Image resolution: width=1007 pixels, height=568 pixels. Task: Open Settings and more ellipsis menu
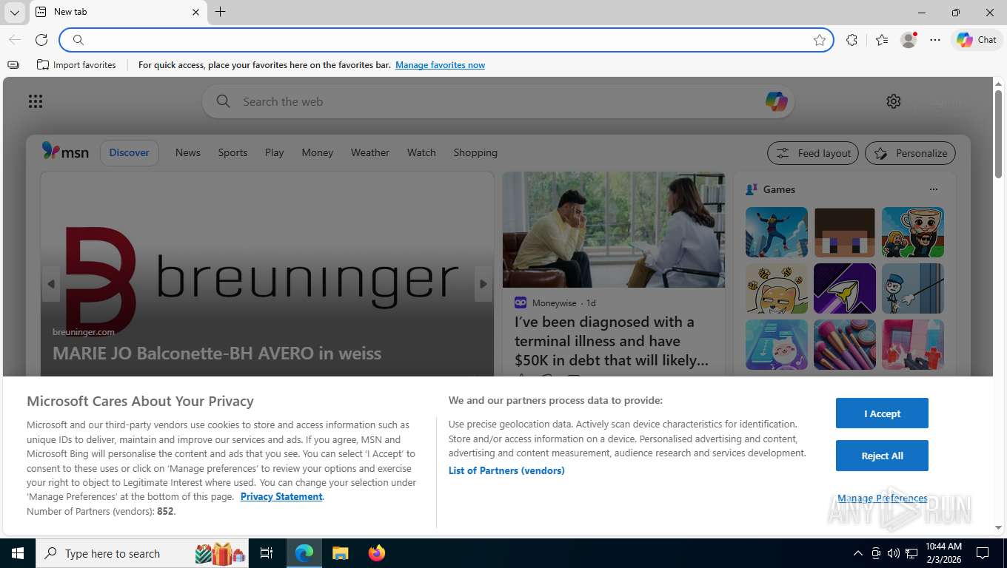pyautogui.click(x=935, y=40)
